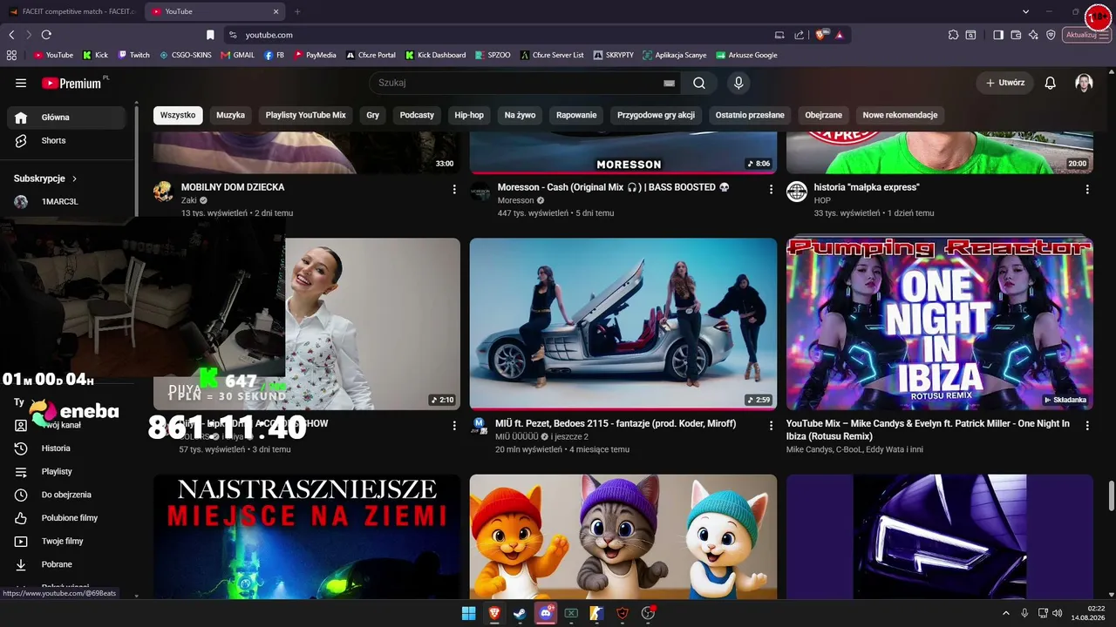Open the tab search dropdown chevron

[x=1026, y=11]
